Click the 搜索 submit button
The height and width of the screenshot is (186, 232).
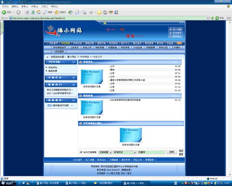(x=172, y=152)
